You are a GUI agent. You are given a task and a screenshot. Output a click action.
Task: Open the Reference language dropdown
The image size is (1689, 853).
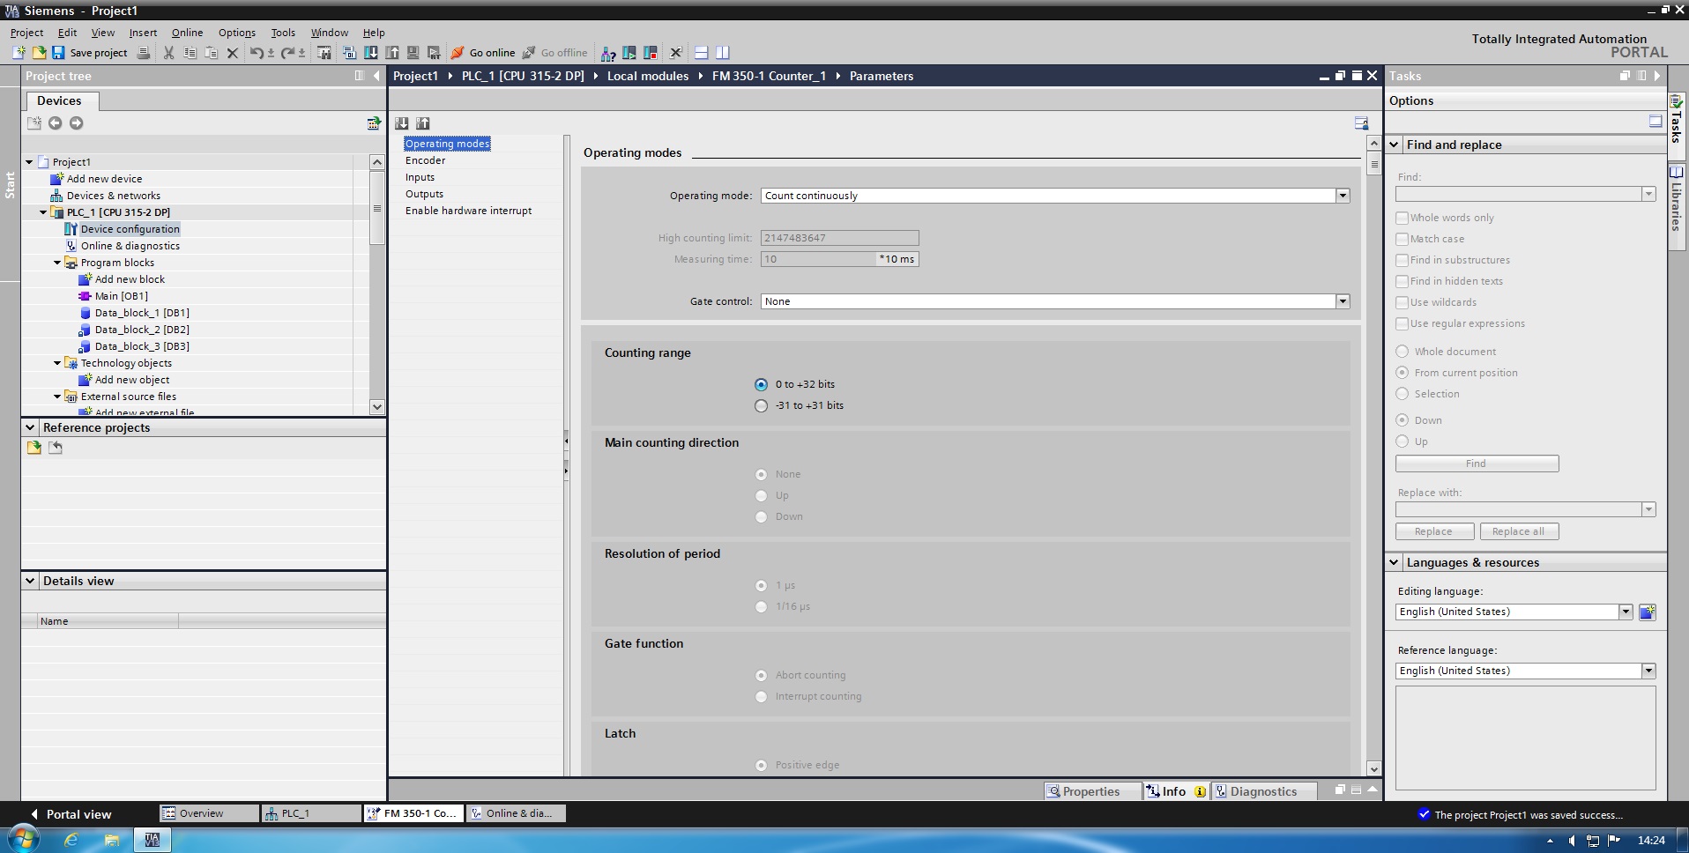(x=1648, y=671)
